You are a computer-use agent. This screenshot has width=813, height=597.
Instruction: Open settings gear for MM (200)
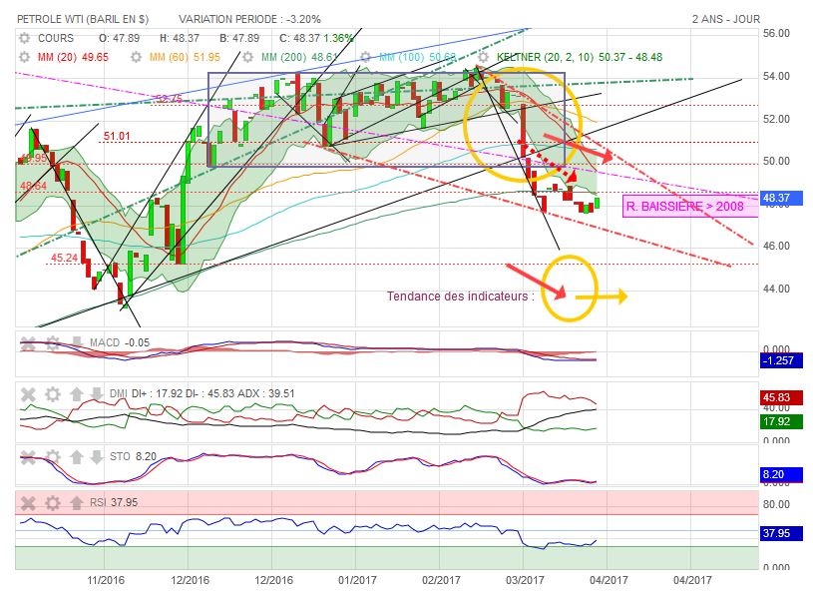pyautogui.click(x=247, y=57)
